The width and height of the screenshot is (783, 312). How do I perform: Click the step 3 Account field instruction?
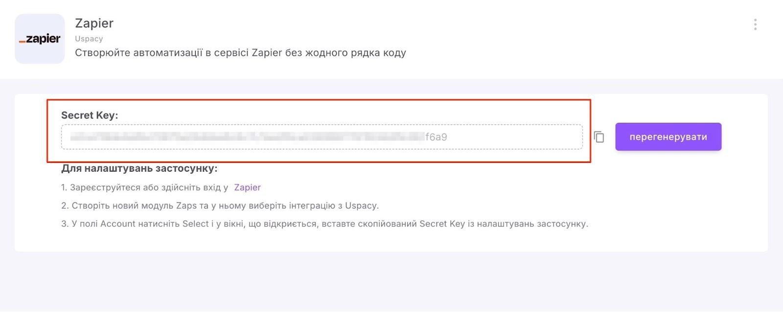click(x=324, y=224)
